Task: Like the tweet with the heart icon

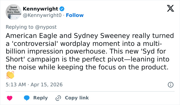Action: point(10,98)
